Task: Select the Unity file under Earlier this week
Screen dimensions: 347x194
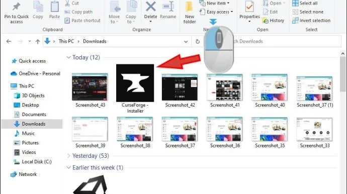Action: tap(90, 184)
